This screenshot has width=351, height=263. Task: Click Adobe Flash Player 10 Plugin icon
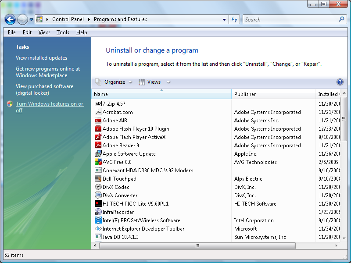click(x=98, y=128)
